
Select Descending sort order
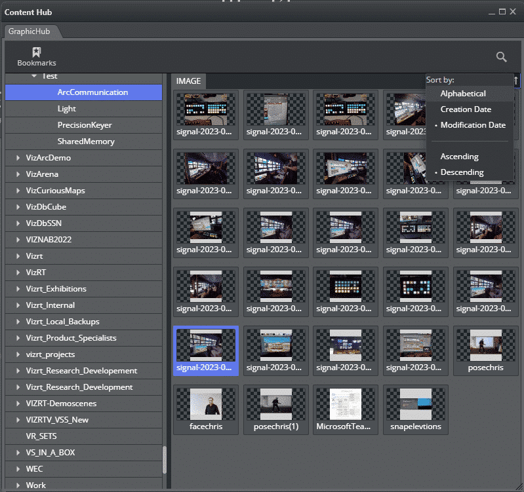(462, 172)
